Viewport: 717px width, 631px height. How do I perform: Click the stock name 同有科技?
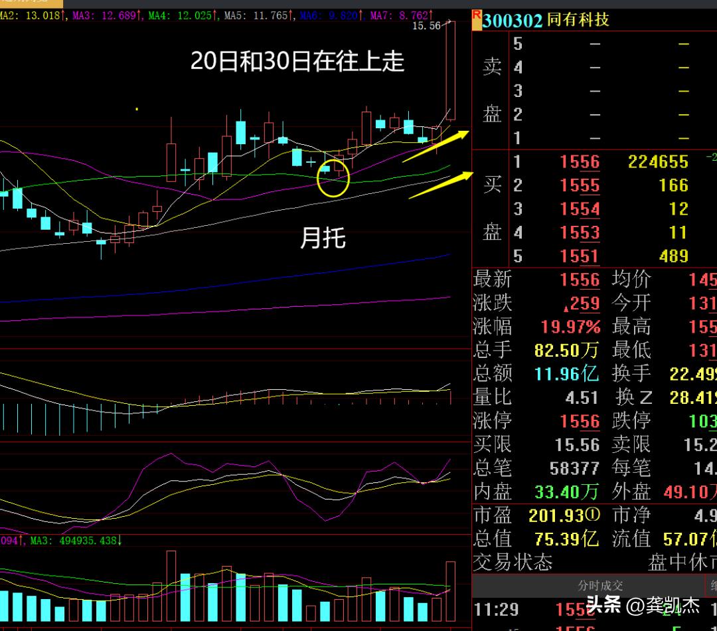(578, 20)
